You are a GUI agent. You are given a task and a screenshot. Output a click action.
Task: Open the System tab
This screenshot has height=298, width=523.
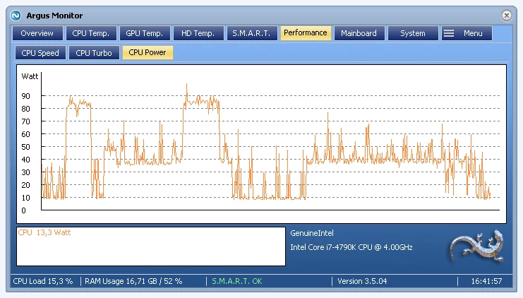(413, 33)
